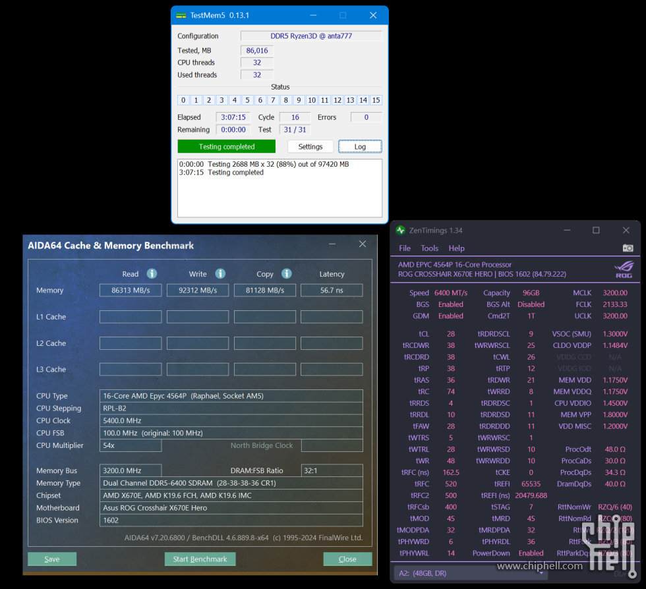Click status thread box 15 in TestMem5
Image resolution: width=646 pixels, height=589 pixels.
point(376,100)
